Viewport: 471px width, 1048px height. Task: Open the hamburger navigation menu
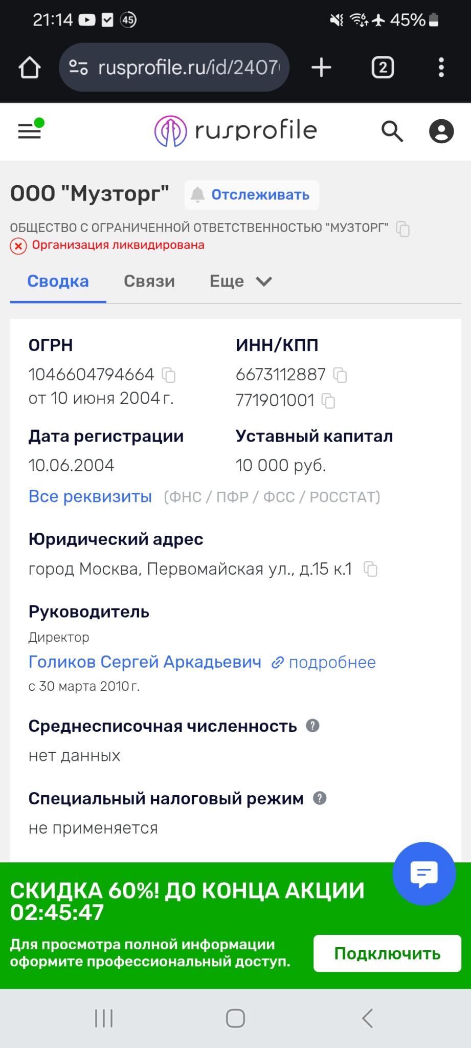coord(30,131)
